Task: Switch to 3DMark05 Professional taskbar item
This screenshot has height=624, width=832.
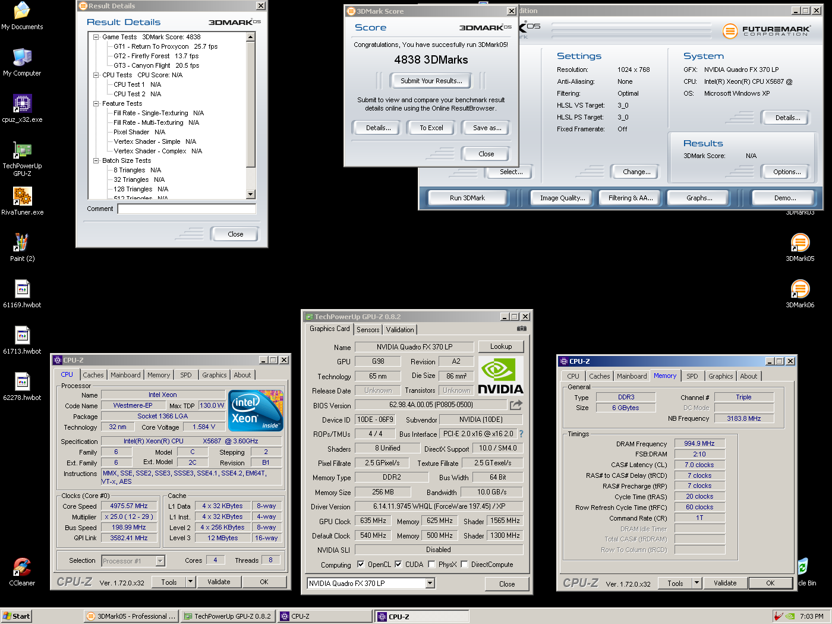Action: coord(131,616)
